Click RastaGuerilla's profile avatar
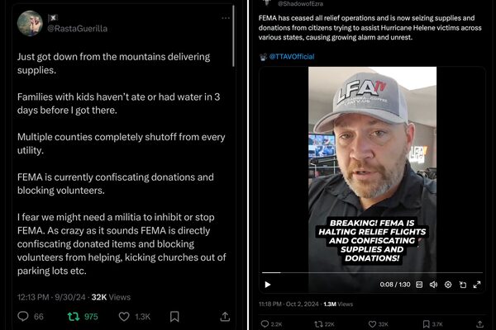This screenshot has width=496, height=330. pyautogui.click(x=29, y=23)
